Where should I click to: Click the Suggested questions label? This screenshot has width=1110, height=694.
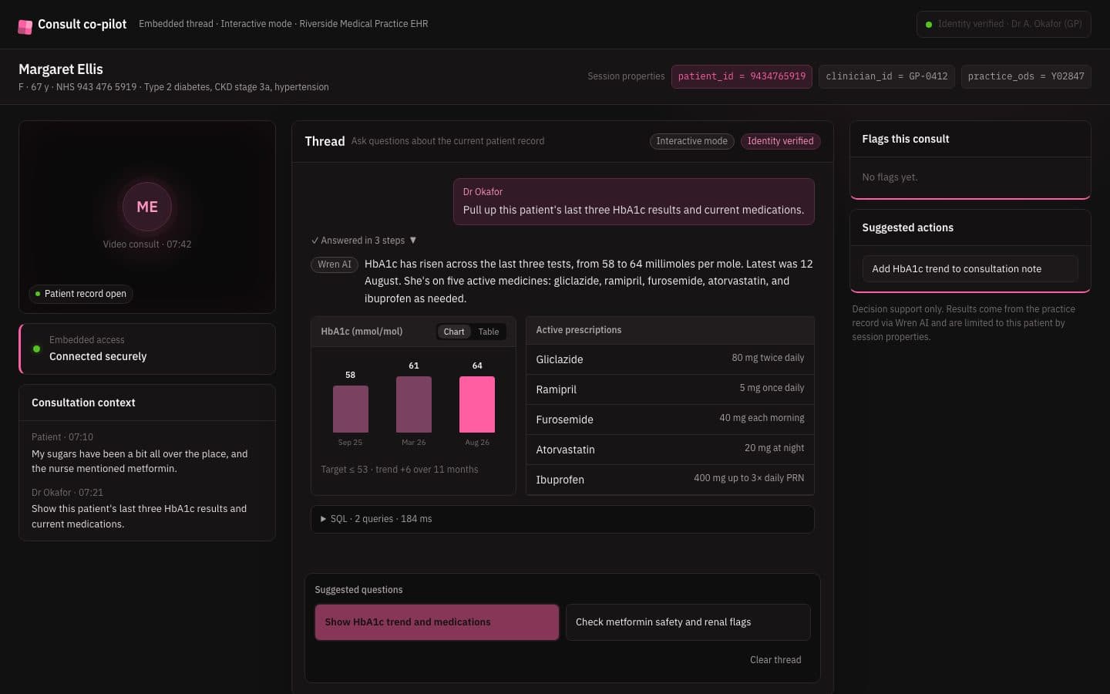358,590
